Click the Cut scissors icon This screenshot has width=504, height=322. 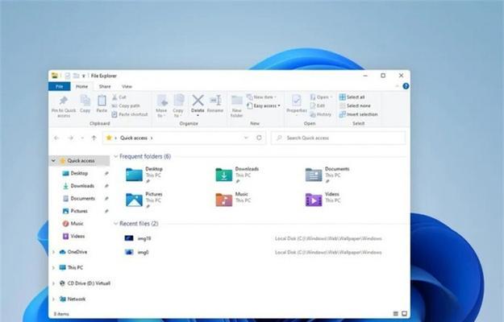(115, 97)
